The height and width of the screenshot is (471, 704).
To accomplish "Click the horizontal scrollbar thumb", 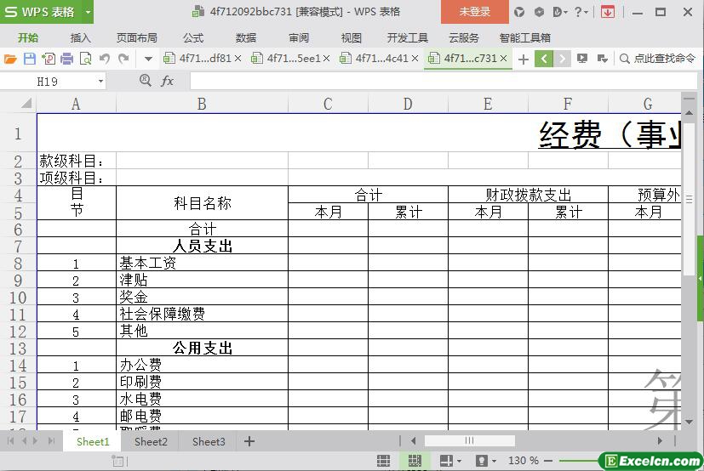I will point(469,440).
